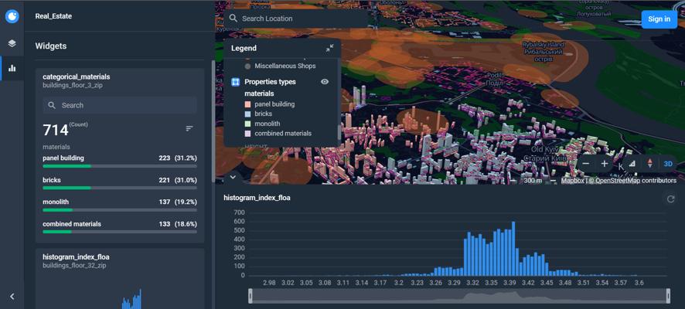
Task: Click the CARTO logo icon
Action: pyautogui.click(x=12, y=16)
